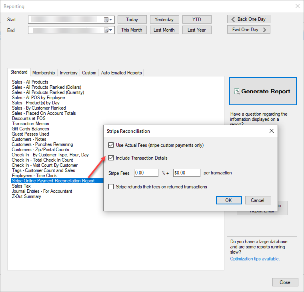Open the End date calendar dropdown
Image resolution: width=304 pixels, height=292 pixels.
click(108, 30)
